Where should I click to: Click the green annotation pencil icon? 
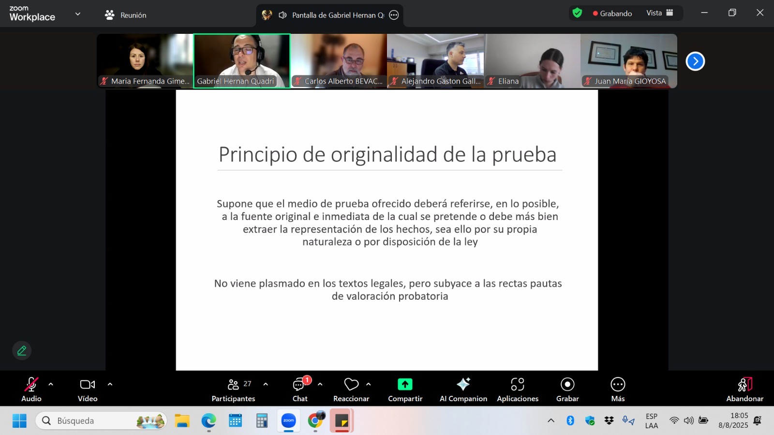point(22,350)
